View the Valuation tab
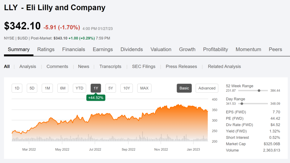290x163 pixels. point(161,50)
